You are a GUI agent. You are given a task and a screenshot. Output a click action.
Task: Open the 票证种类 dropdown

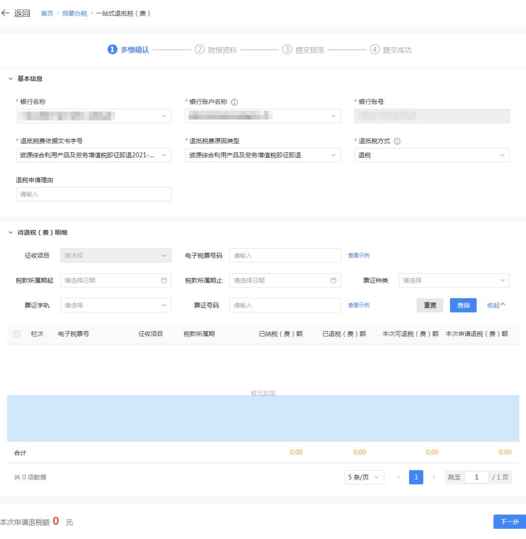click(x=454, y=280)
